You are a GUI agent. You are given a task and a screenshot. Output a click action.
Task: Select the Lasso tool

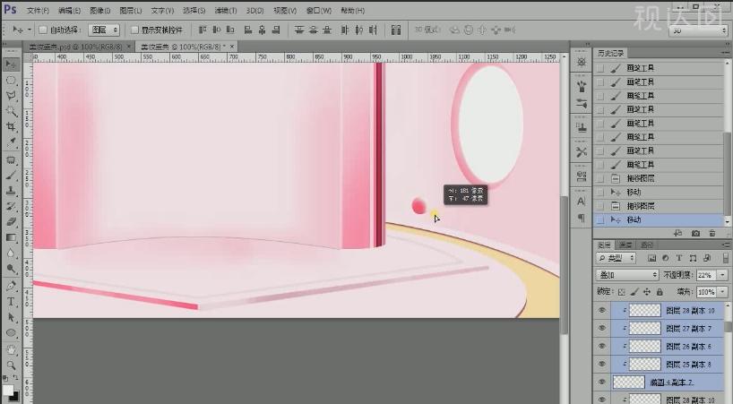[x=11, y=95]
